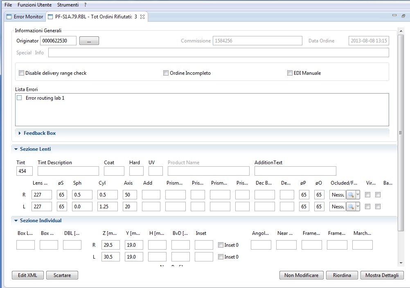
Task: Click the vertical scrollbar up arrow
Action: (401, 31)
